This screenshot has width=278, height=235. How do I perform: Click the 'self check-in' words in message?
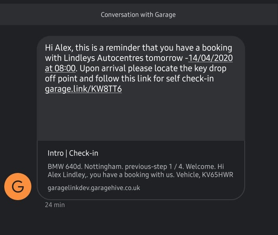[x=190, y=79]
